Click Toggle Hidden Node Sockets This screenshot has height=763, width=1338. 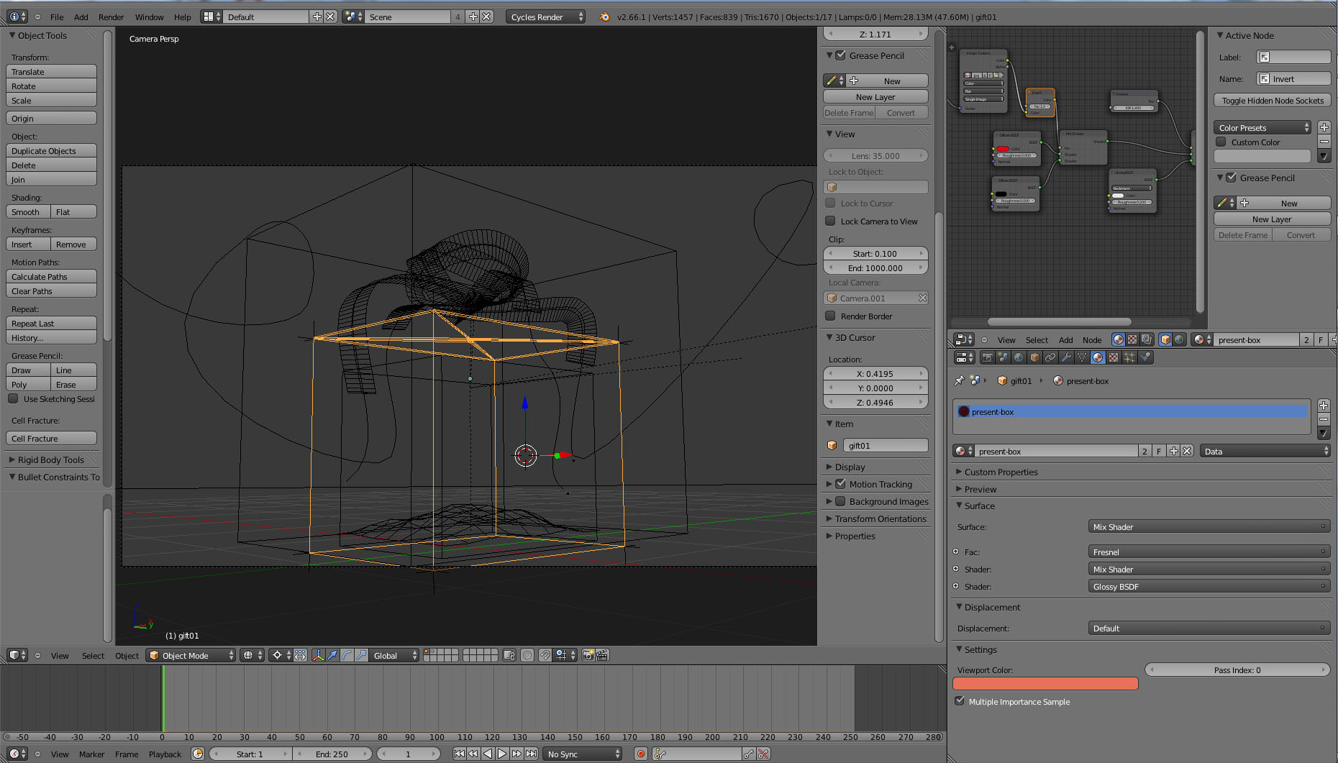(x=1273, y=100)
